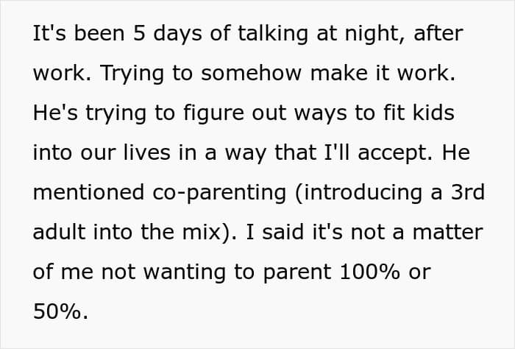Click the word "matter" in sixth line
515x349 pixels.
coord(447,233)
